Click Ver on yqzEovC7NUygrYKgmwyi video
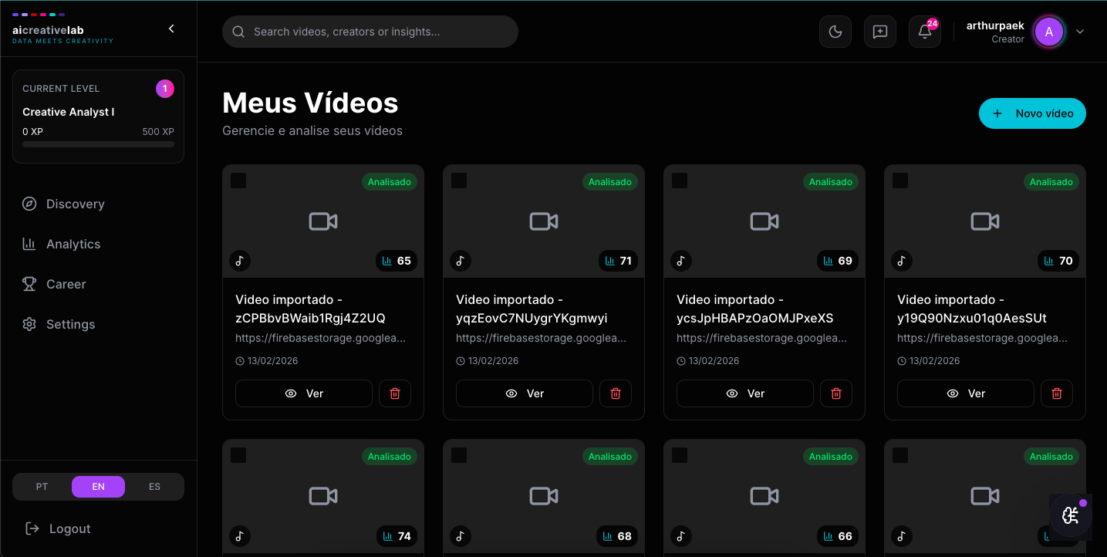 (525, 393)
